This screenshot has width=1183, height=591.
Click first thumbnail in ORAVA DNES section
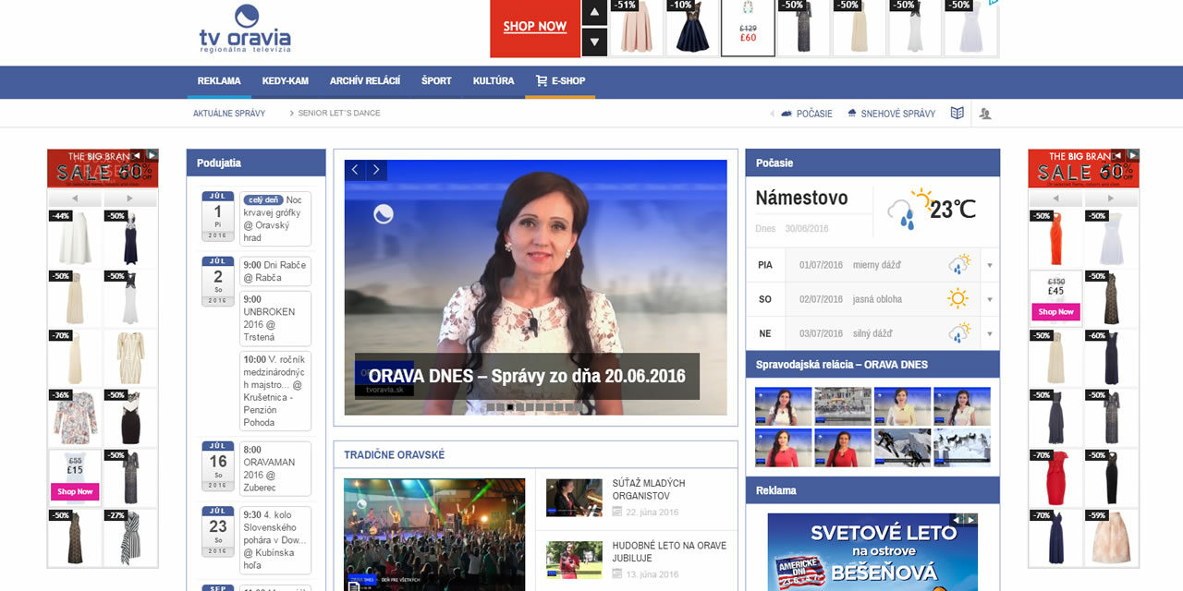(783, 406)
